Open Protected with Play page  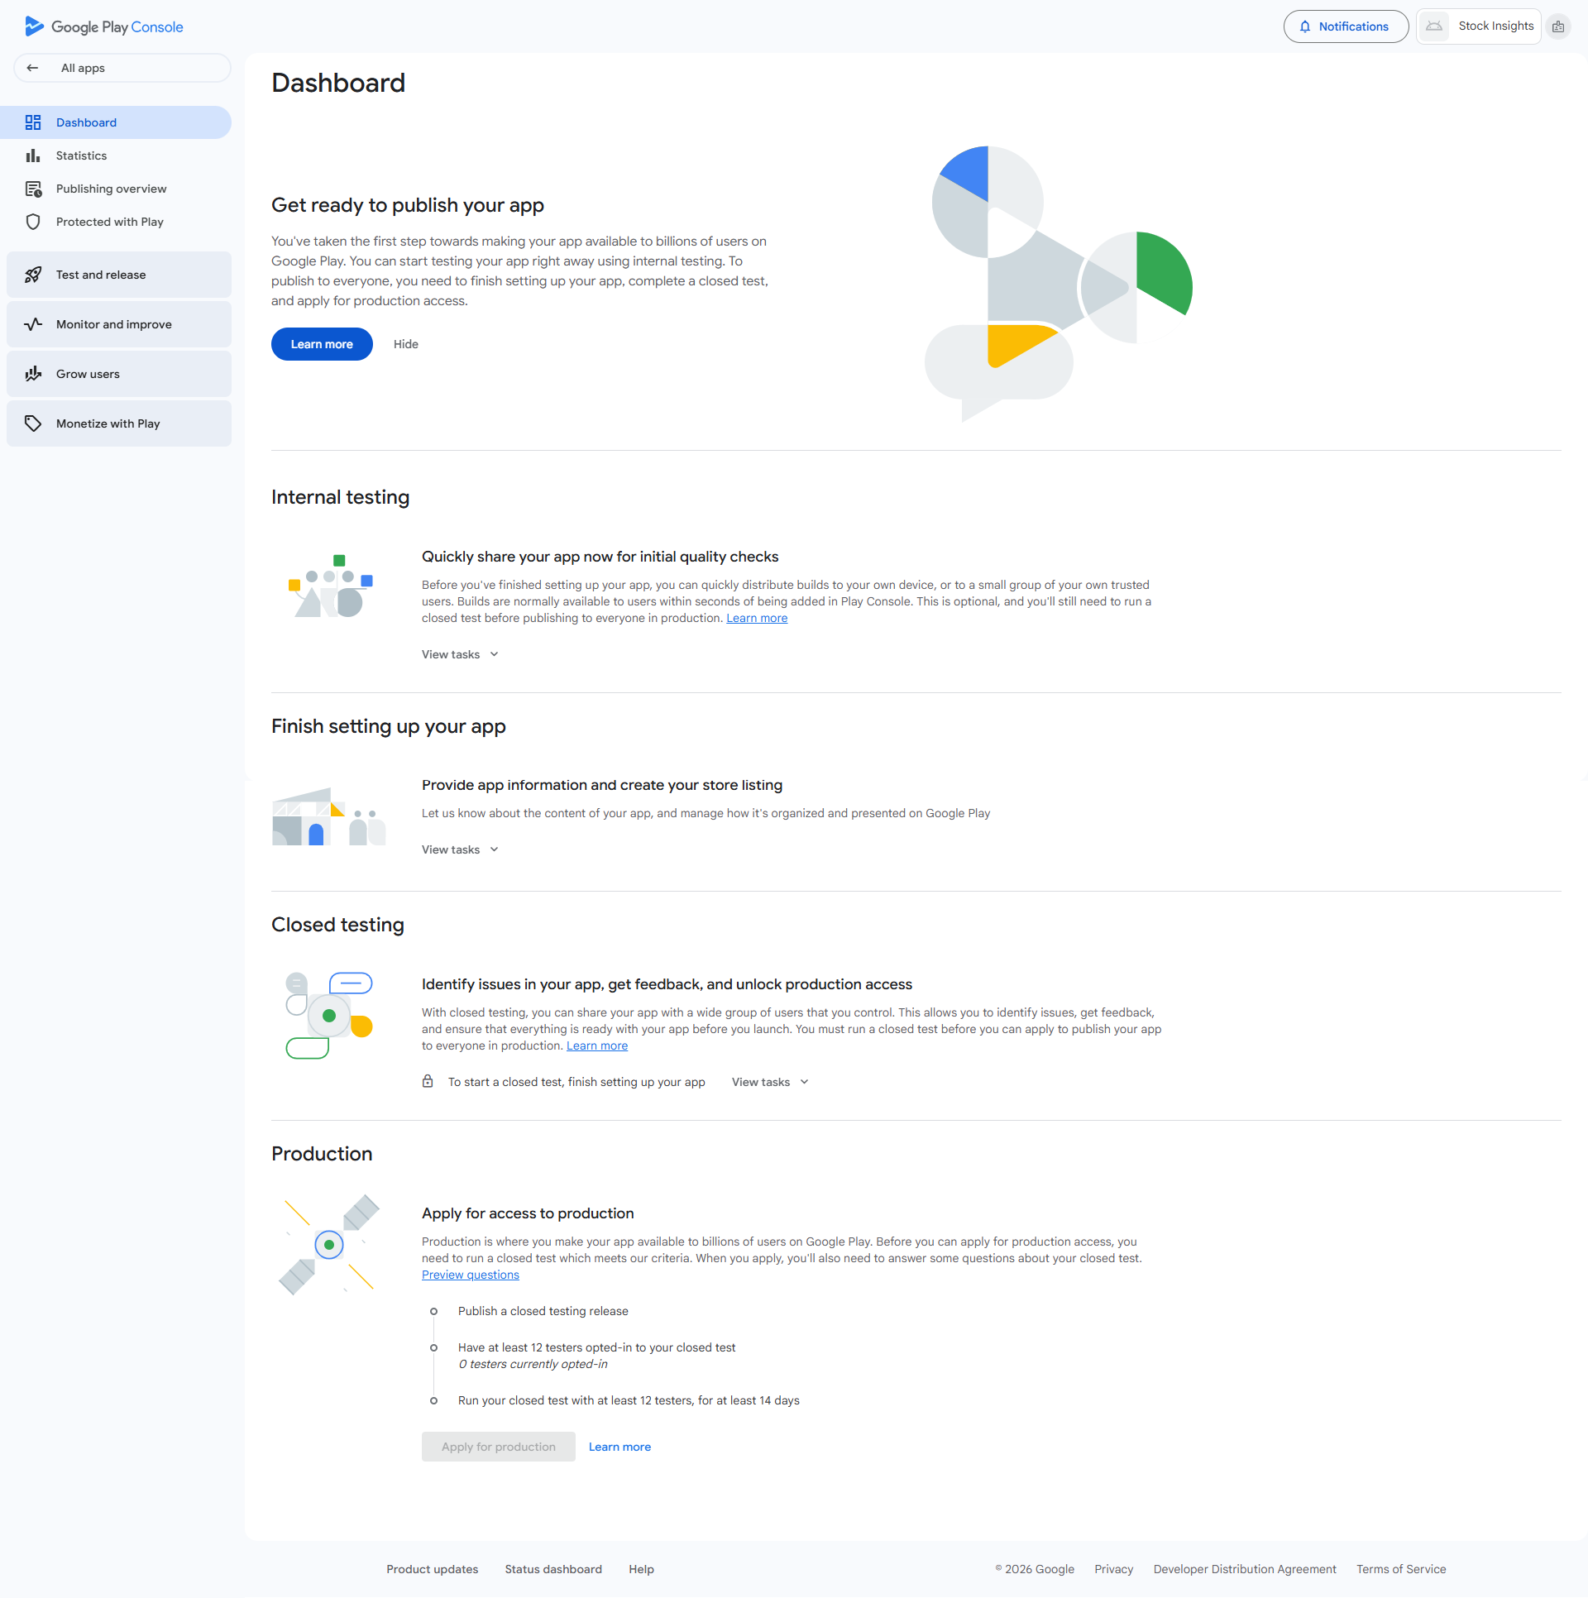tap(116, 222)
